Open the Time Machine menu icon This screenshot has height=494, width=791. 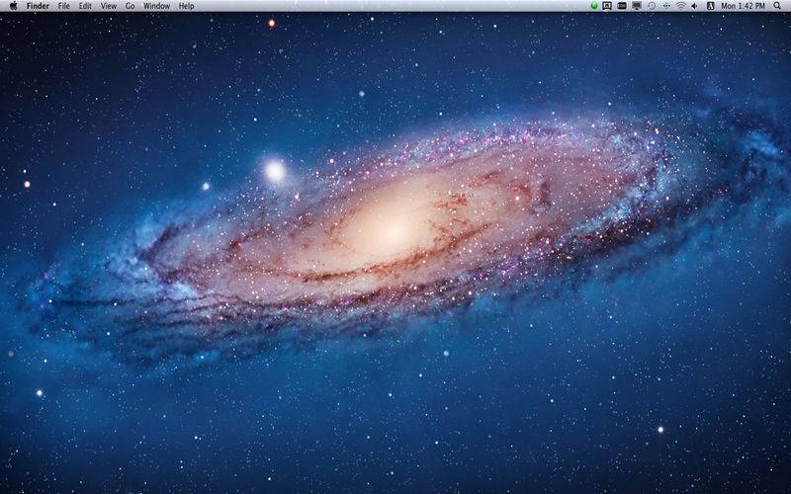652,6
